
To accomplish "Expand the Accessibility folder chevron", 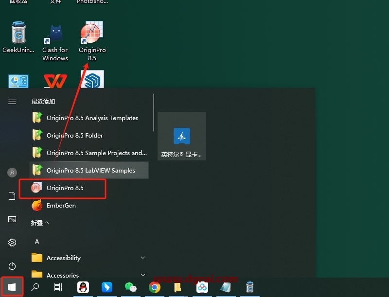I will pos(143,258).
